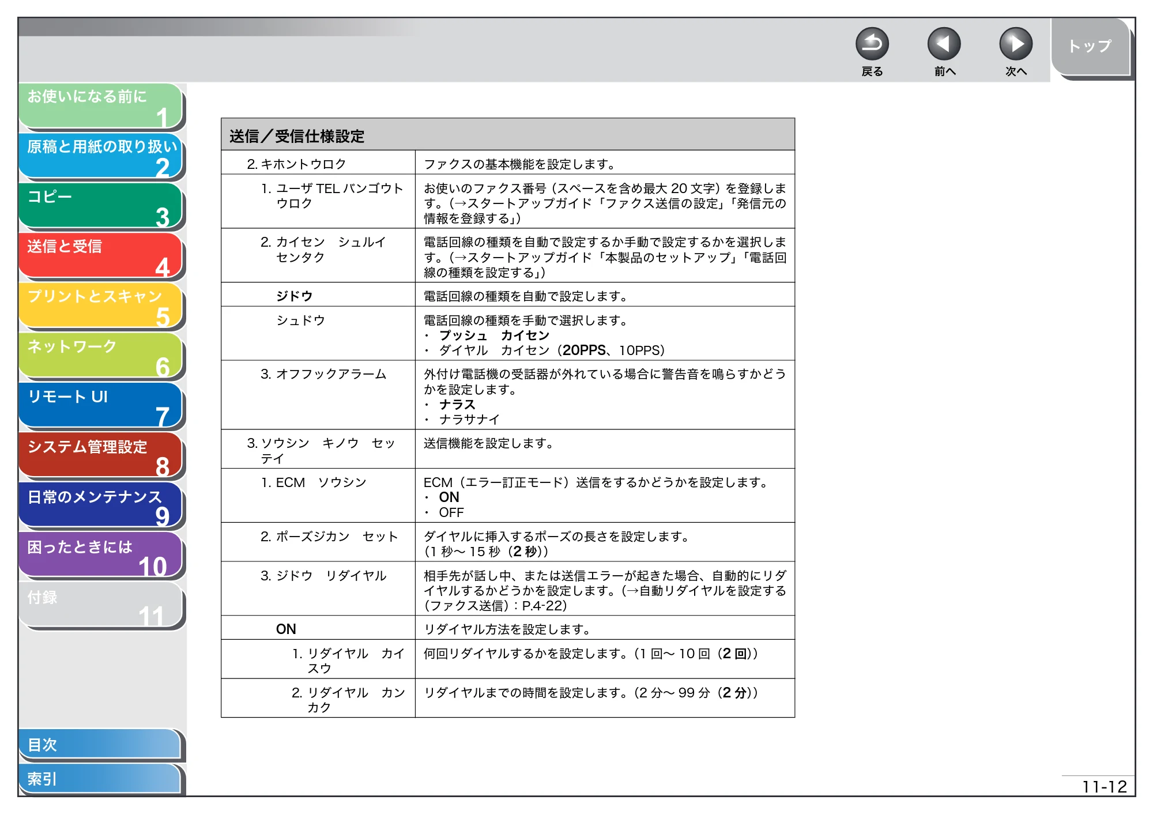This screenshot has width=1153, height=815.
Task: Click the 前へ (previous page) arrow icon
Action: point(944,44)
